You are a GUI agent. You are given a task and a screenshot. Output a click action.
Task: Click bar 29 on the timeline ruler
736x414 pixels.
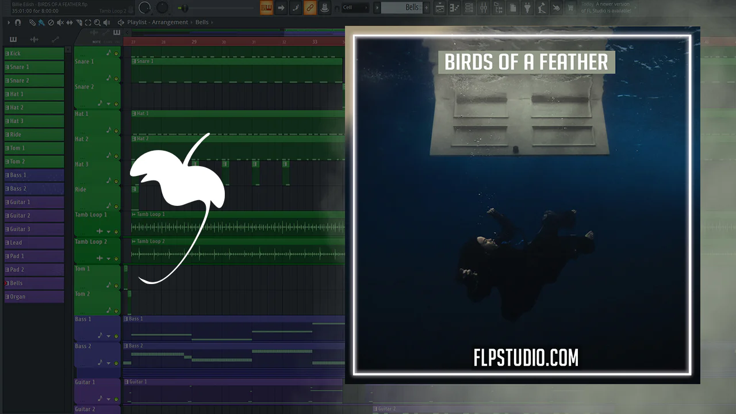coord(194,42)
